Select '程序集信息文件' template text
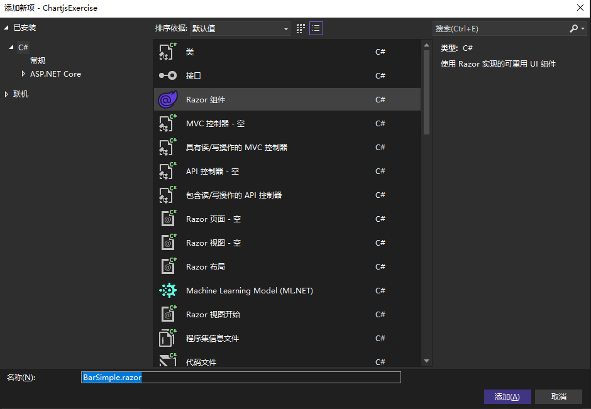The image size is (591, 409). (x=213, y=338)
